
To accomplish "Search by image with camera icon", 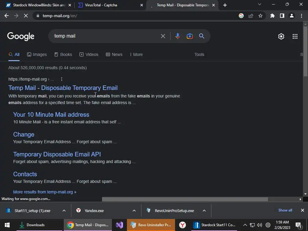I will (190, 36).
